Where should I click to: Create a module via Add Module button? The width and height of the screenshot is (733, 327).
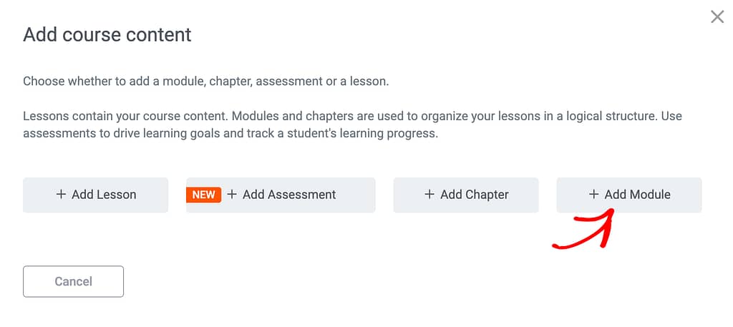[629, 195]
